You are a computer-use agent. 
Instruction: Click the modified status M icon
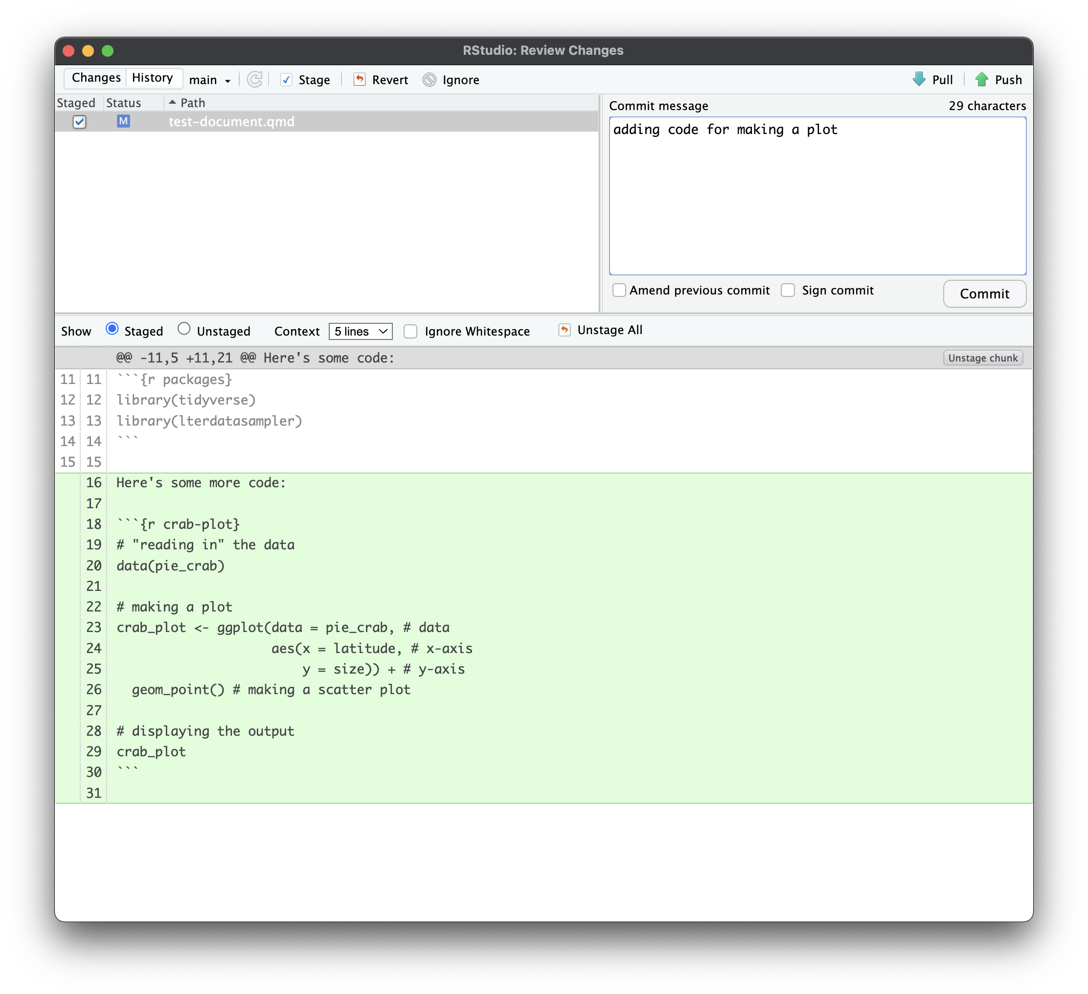tap(123, 121)
